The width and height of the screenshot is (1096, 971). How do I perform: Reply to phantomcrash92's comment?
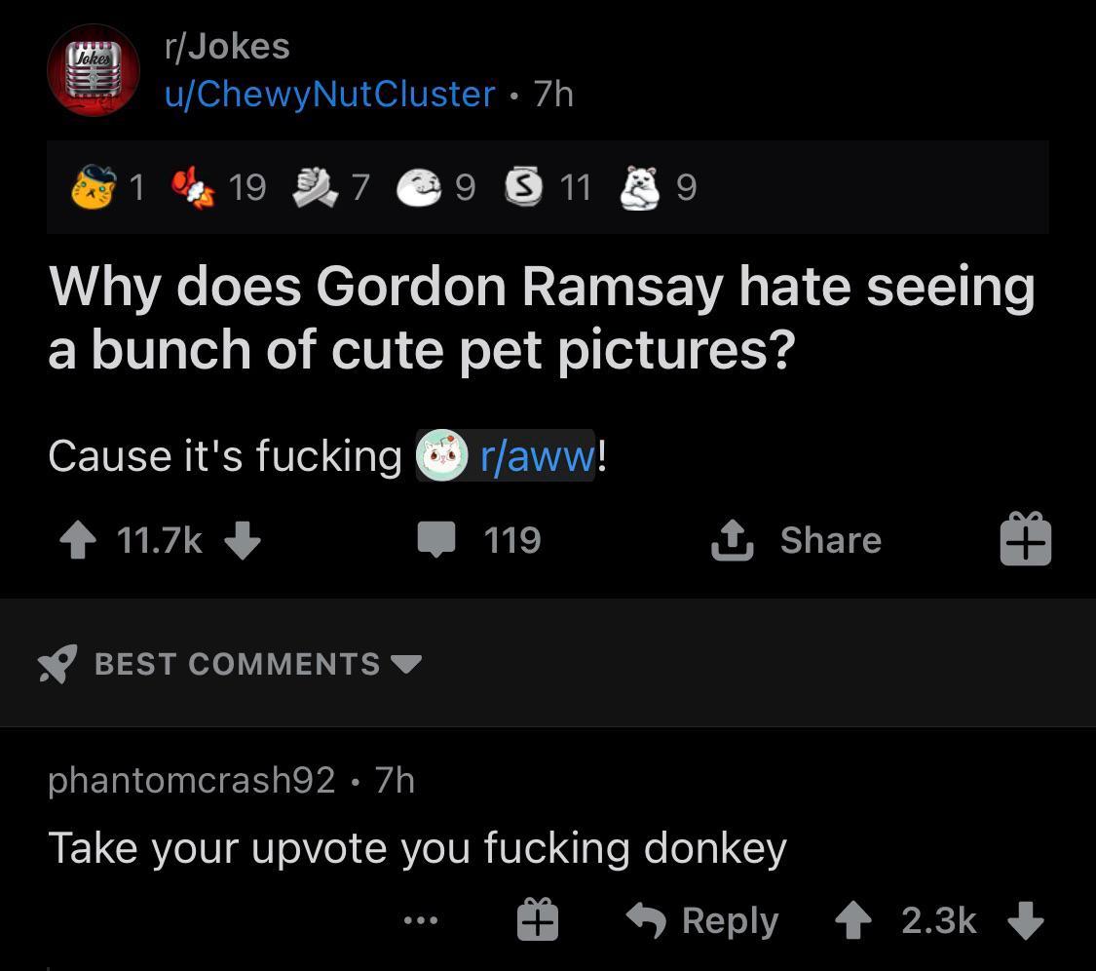pyautogui.click(x=701, y=920)
